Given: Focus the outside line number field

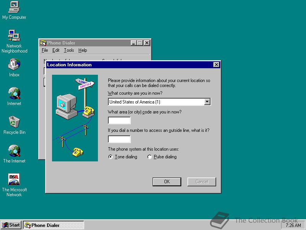Looking at the screenshot, I should coord(119,139).
